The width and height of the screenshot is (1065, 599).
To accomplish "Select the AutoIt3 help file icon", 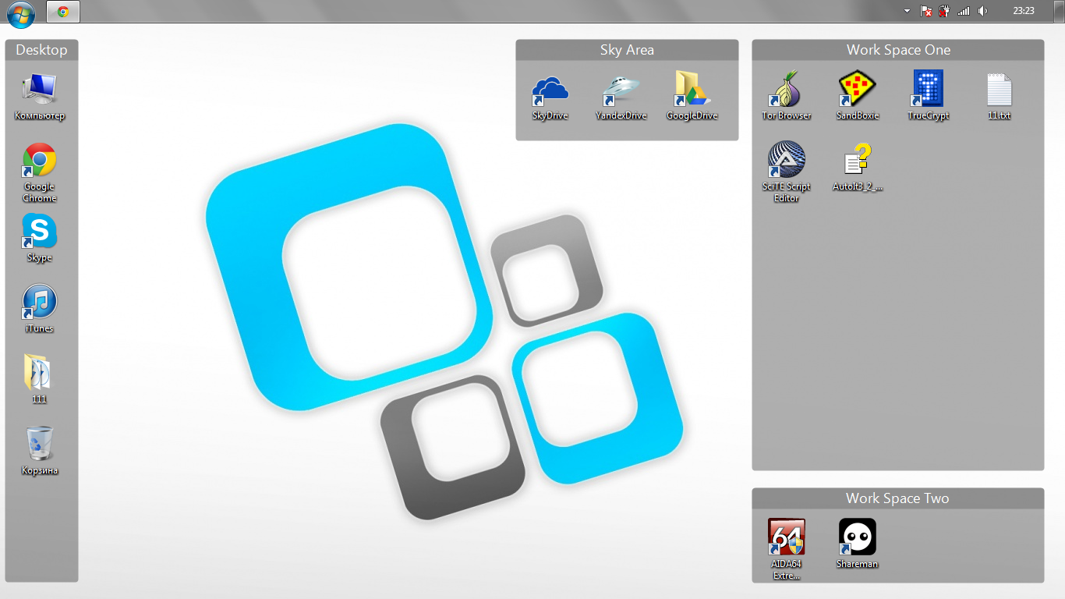I will [x=857, y=160].
